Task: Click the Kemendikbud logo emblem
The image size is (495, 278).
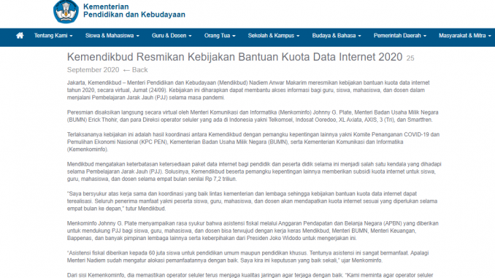Action: tap(66, 12)
